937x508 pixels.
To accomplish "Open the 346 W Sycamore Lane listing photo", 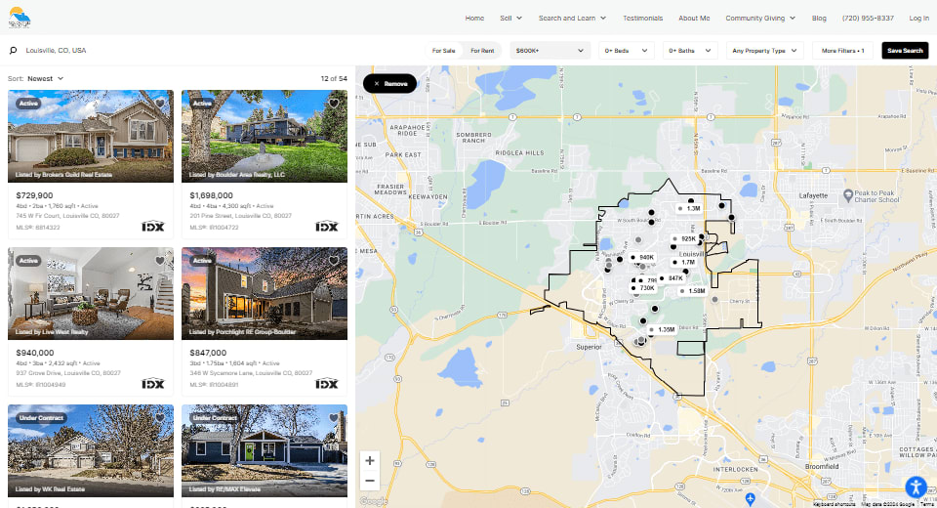I will point(265,294).
